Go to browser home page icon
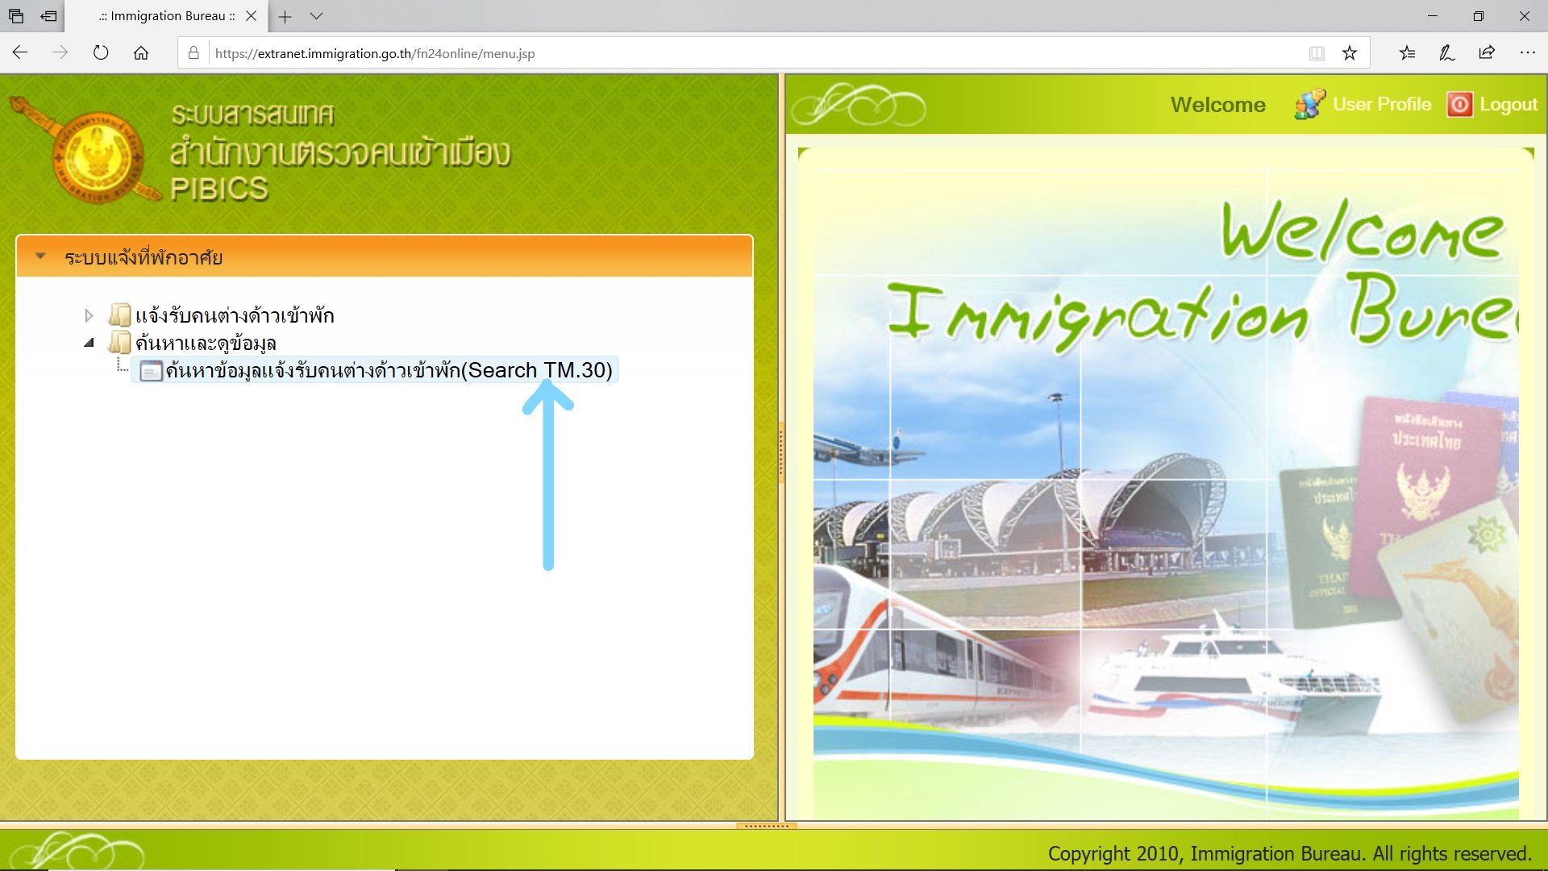 tap(141, 53)
